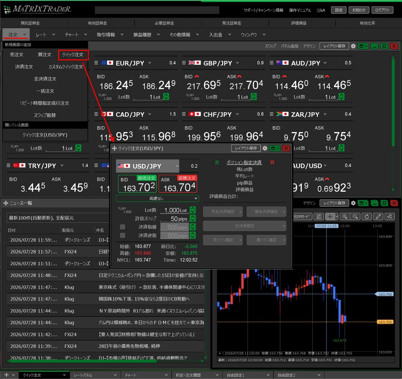Open the add-indicator wave icon in chart
This screenshot has height=379, width=402.
390,217
